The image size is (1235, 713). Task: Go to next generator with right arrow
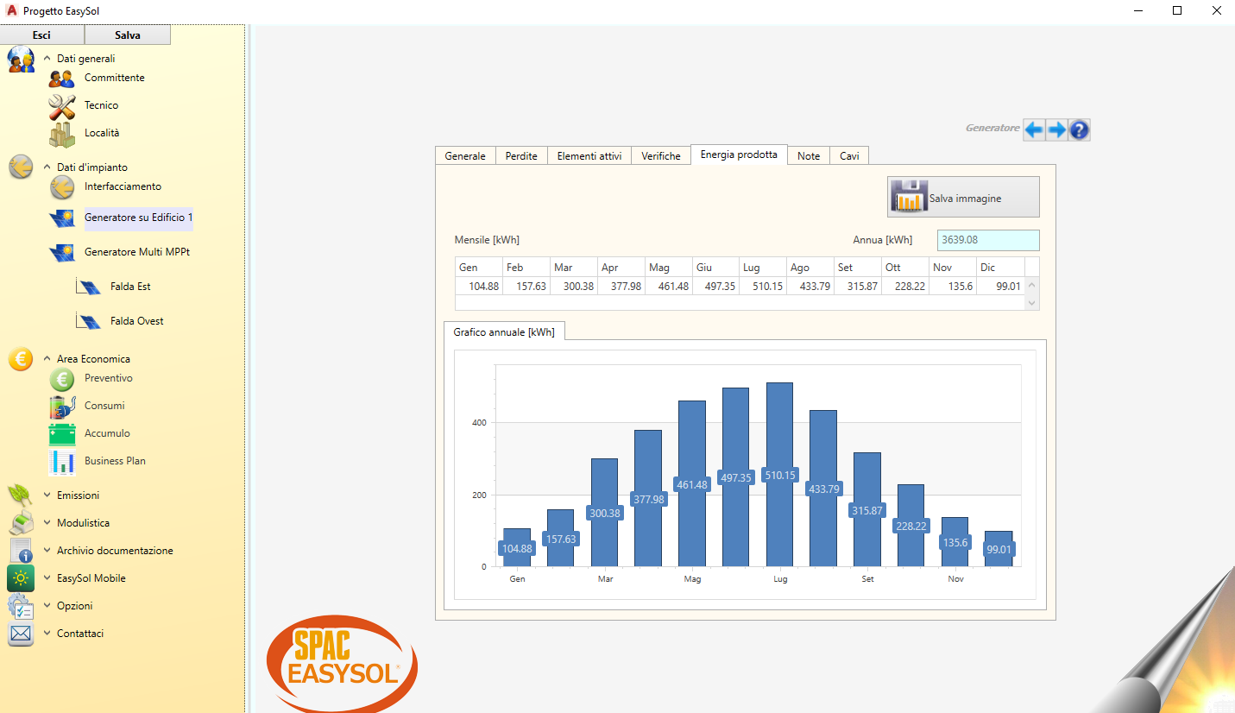coord(1056,130)
